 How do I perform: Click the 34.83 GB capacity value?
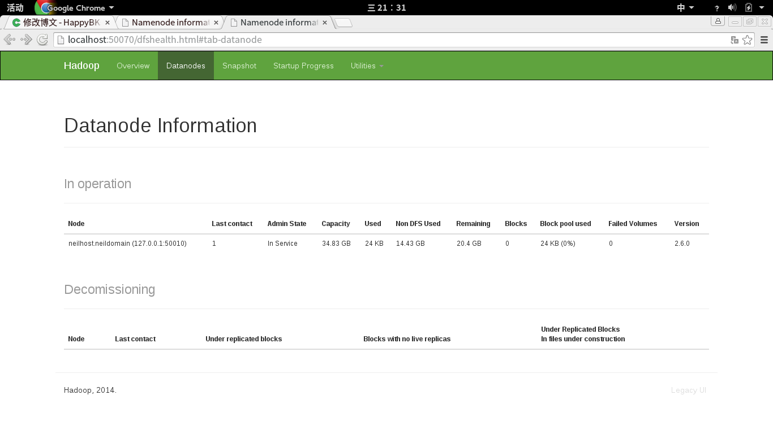(336, 244)
